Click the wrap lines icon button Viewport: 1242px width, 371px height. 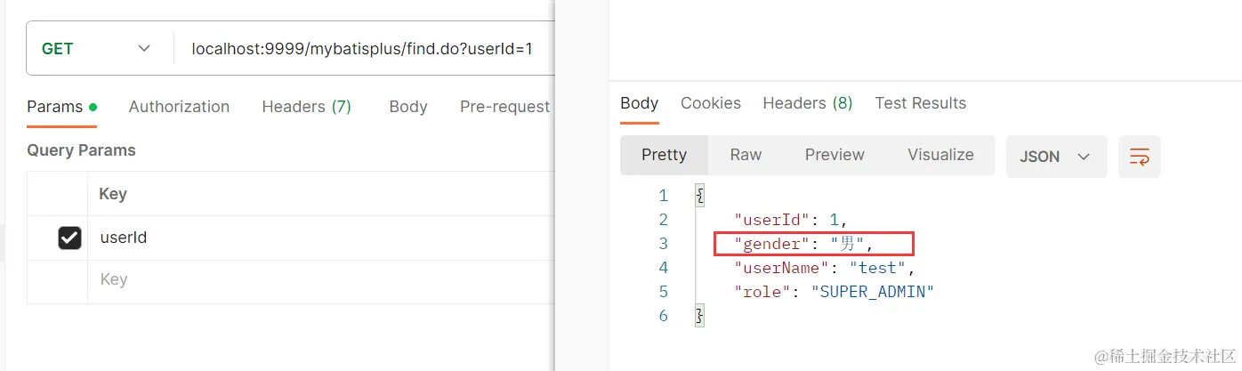tap(1140, 157)
